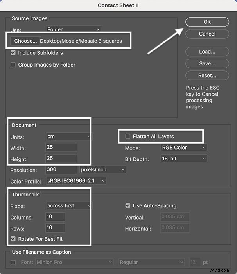Click the Load... button
This screenshot has height=274, width=237.
coord(207,52)
